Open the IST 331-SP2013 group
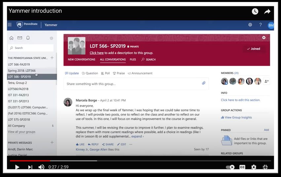The width and height of the screenshot is (281, 177). click(x=18, y=101)
